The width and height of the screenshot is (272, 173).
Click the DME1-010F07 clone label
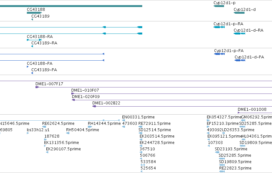(x=85, y=90)
